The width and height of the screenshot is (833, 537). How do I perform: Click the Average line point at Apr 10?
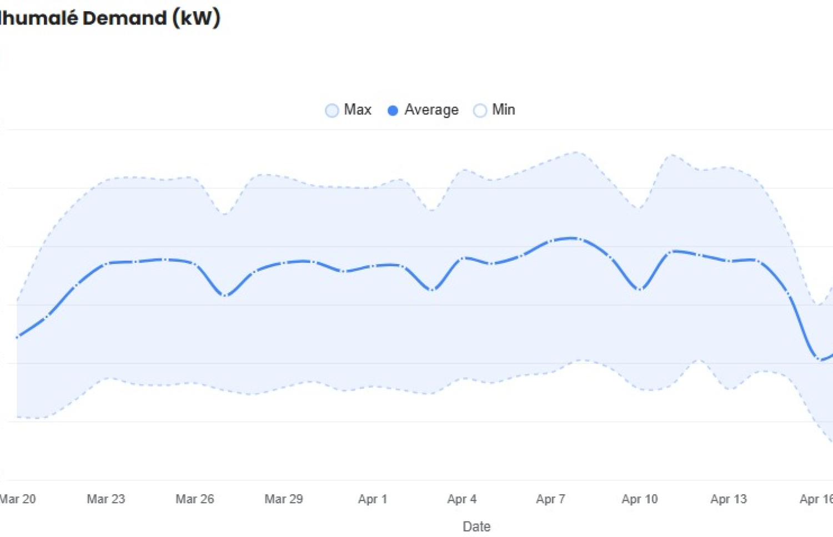click(x=640, y=290)
